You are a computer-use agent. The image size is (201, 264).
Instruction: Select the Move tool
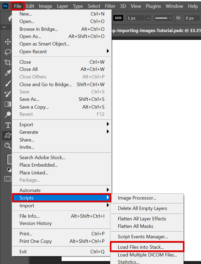pyautogui.click(x=8, y=42)
